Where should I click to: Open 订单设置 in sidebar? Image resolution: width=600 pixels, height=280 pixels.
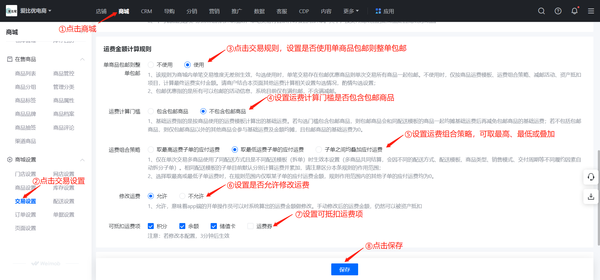[x=26, y=215]
